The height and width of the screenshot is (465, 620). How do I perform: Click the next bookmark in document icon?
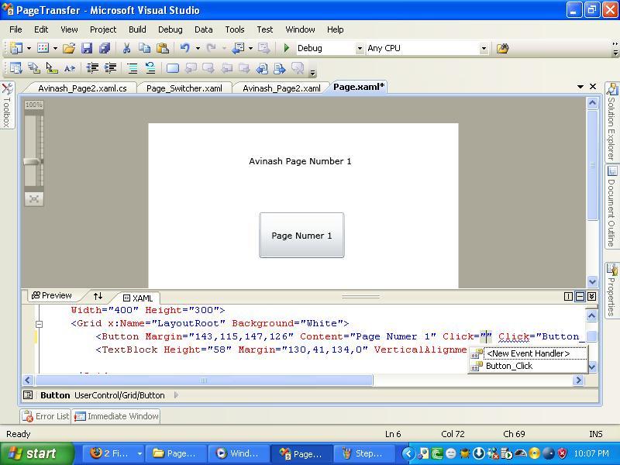point(280,68)
